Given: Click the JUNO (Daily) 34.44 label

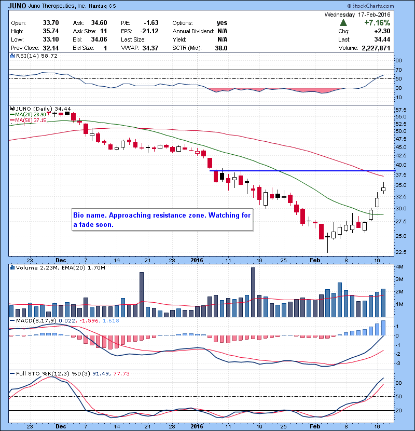Looking at the screenshot, I should click(x=44, y=109).
